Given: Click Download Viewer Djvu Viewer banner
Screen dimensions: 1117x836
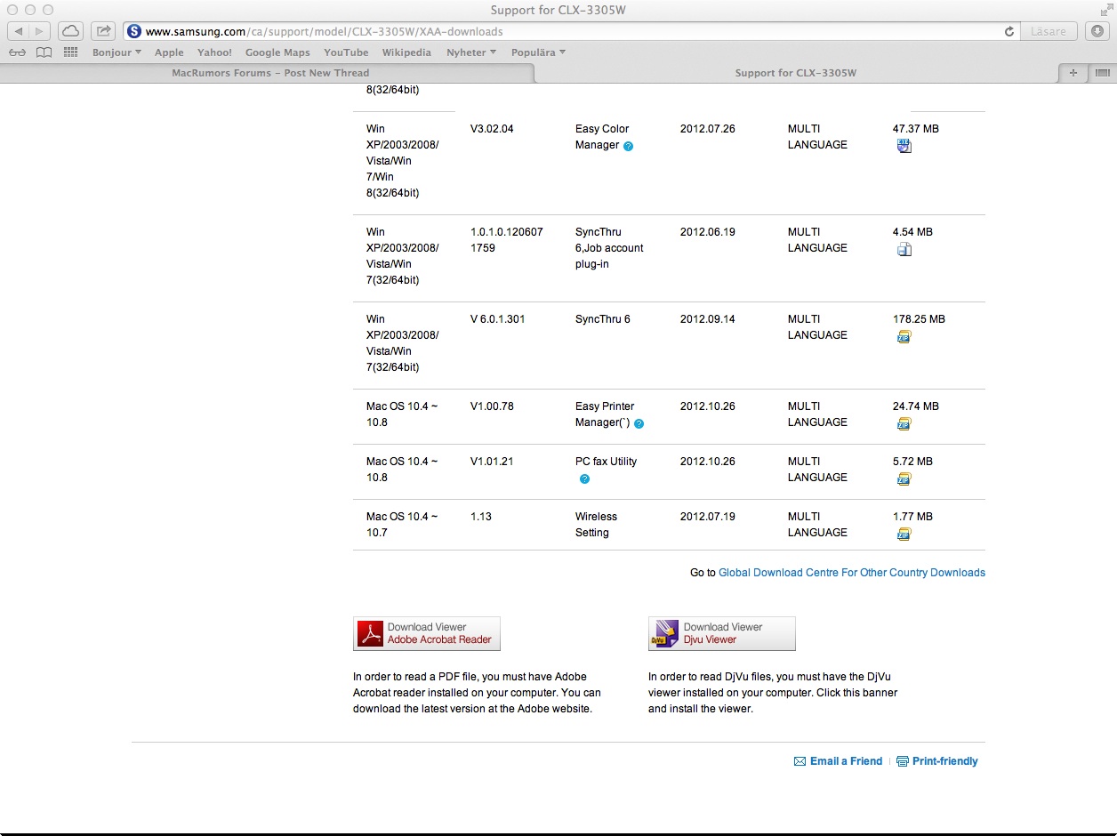Looking at the screenshot, I should coord(722,633).
